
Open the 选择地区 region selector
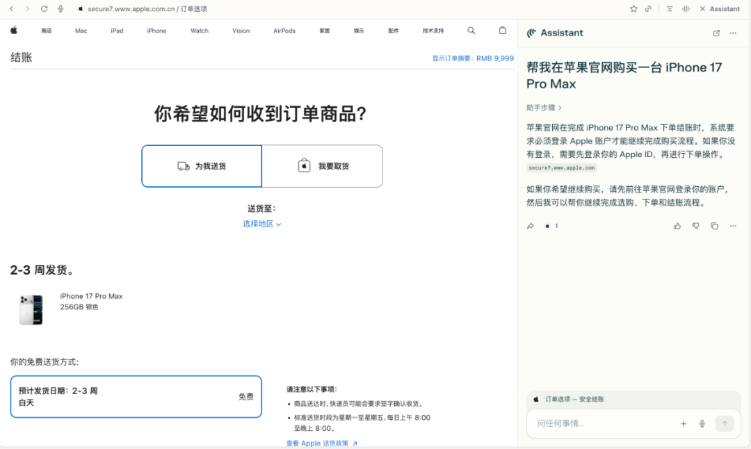click(262, 224)
